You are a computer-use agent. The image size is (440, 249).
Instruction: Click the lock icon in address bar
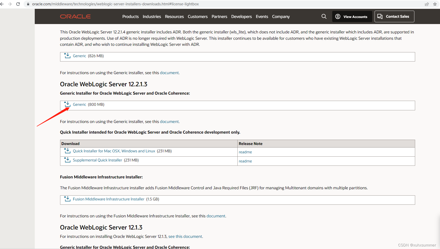pyautogui.click(x=28, y=4)
